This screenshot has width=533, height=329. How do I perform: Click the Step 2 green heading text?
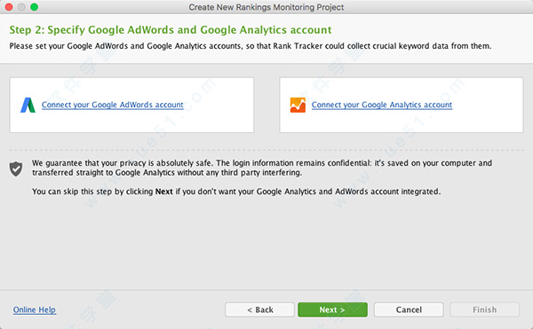[x=171, y=30]
